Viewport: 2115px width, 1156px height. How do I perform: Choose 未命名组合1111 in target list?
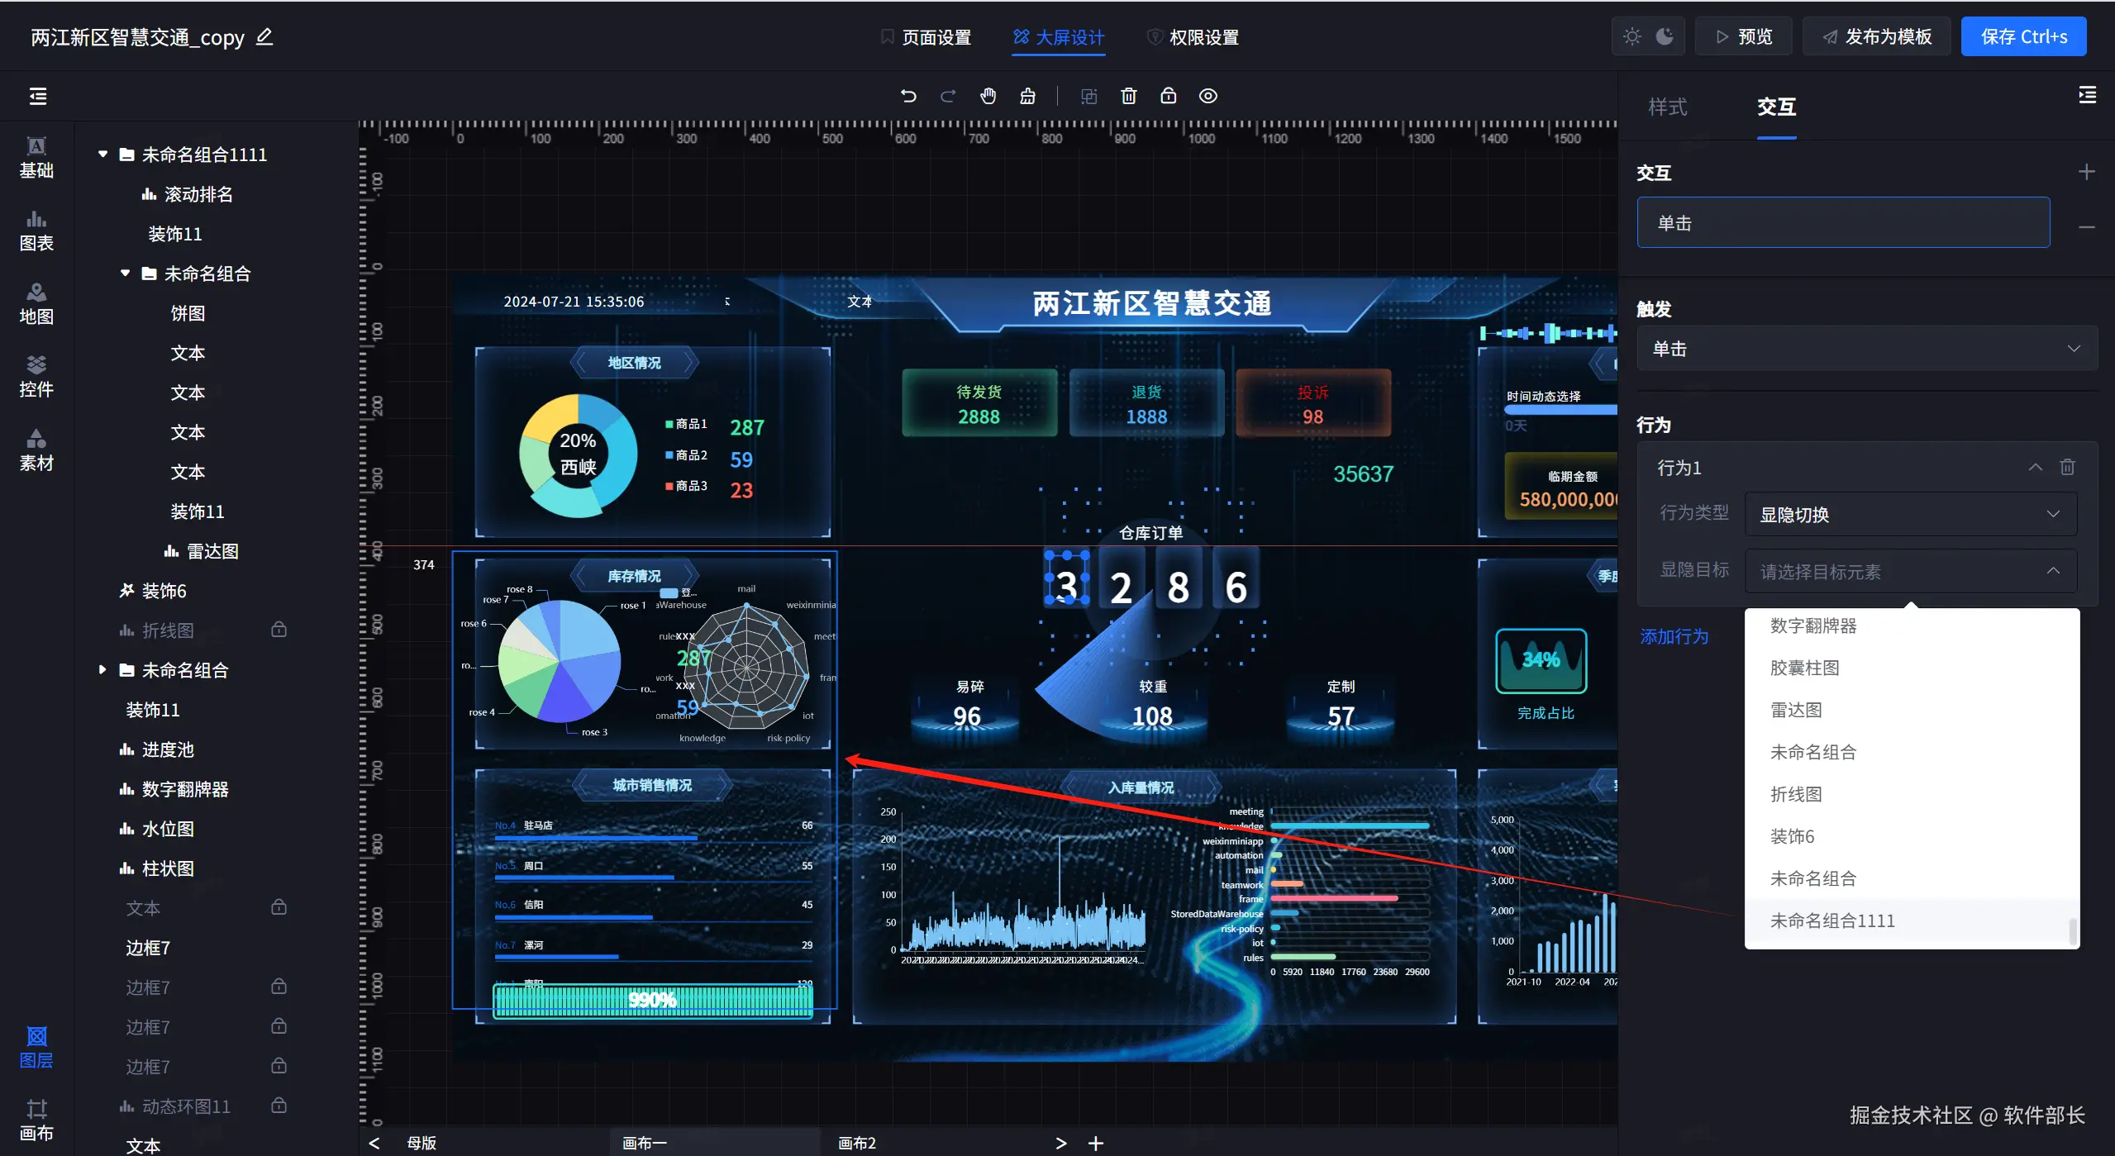coord(1832,921)
